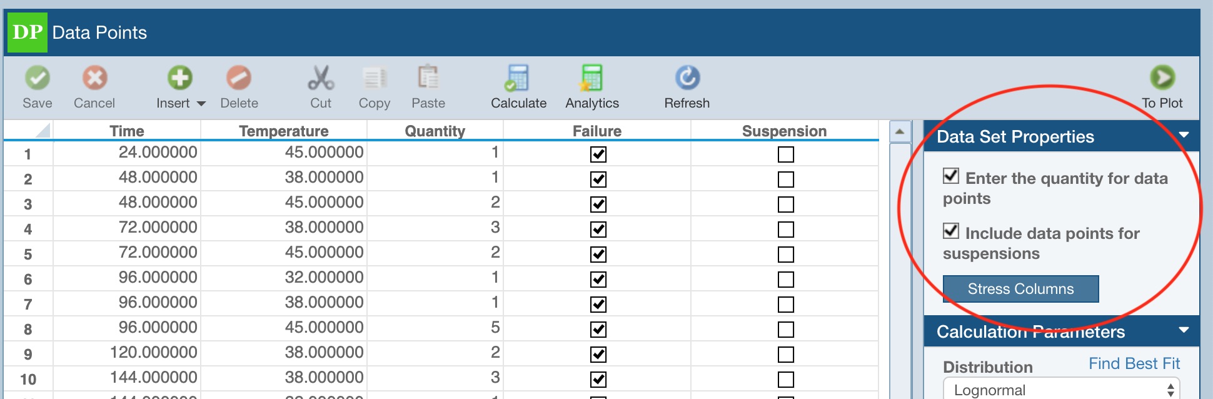Click the Cut scissors icon
Screen dimensions: 1213x399
click(x=321, y=78)
